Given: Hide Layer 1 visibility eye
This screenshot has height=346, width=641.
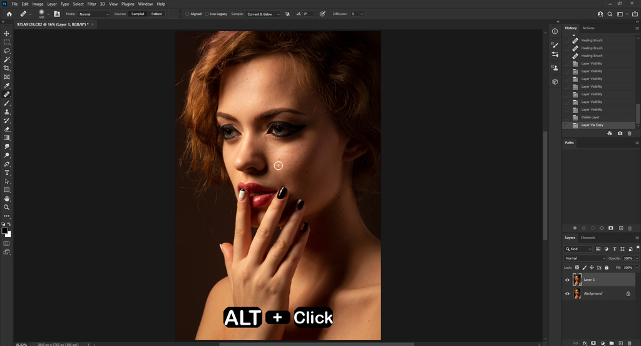Looking at the screenshot, I should tap(567, 280).
